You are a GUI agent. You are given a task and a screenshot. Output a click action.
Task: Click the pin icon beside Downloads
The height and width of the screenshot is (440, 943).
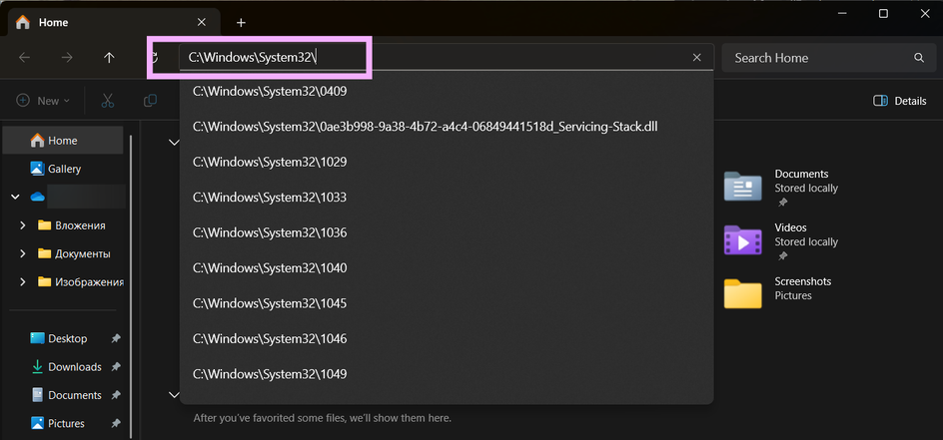116,367
